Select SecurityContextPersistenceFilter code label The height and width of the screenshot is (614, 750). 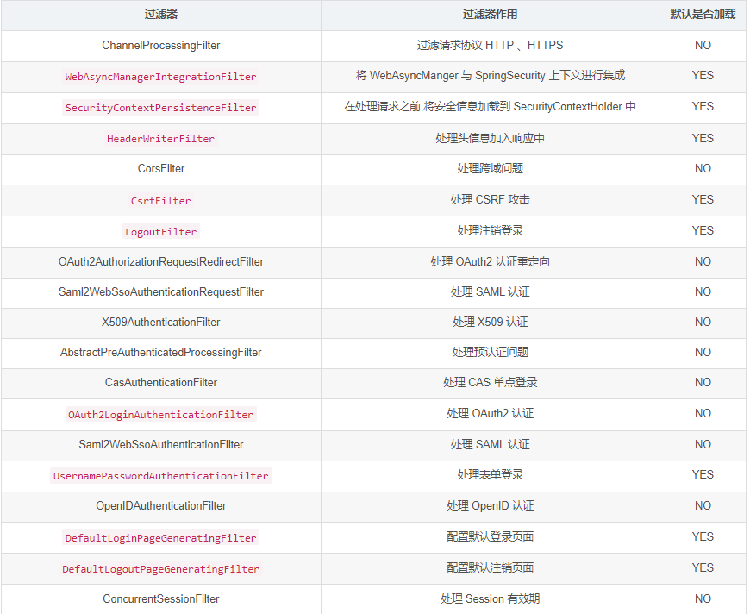tap(160, 108)
